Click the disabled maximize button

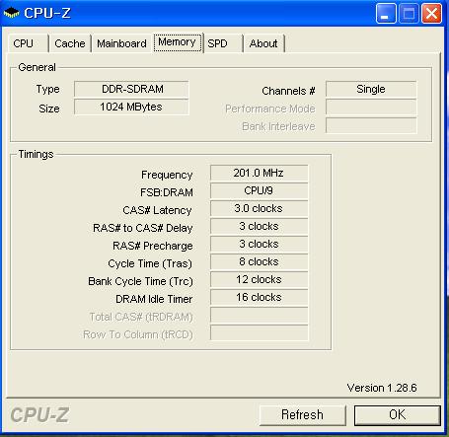pos(409,14)
